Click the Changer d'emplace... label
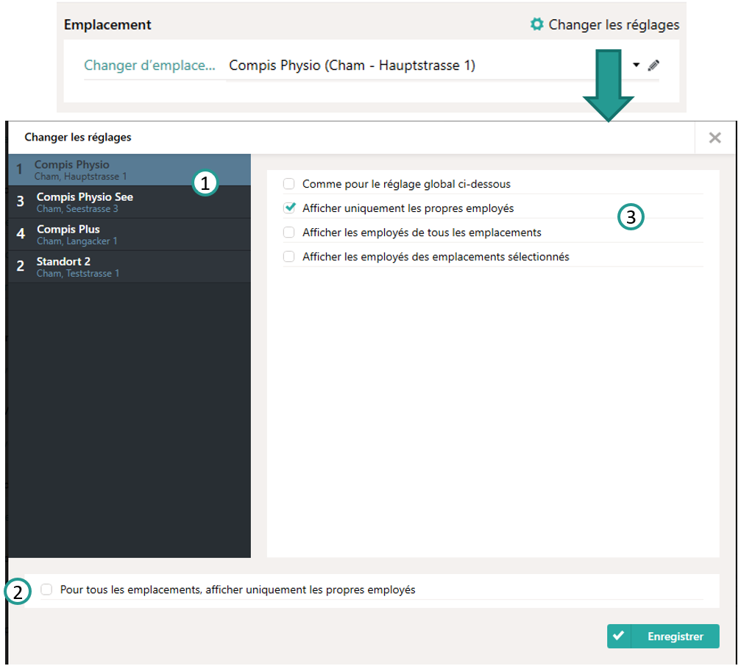This screenshot has width=741, height=666. tap(149, 65)
